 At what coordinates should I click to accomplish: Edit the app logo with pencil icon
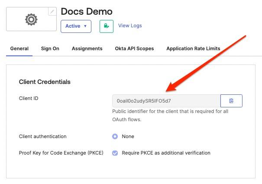tap(52, 11)
